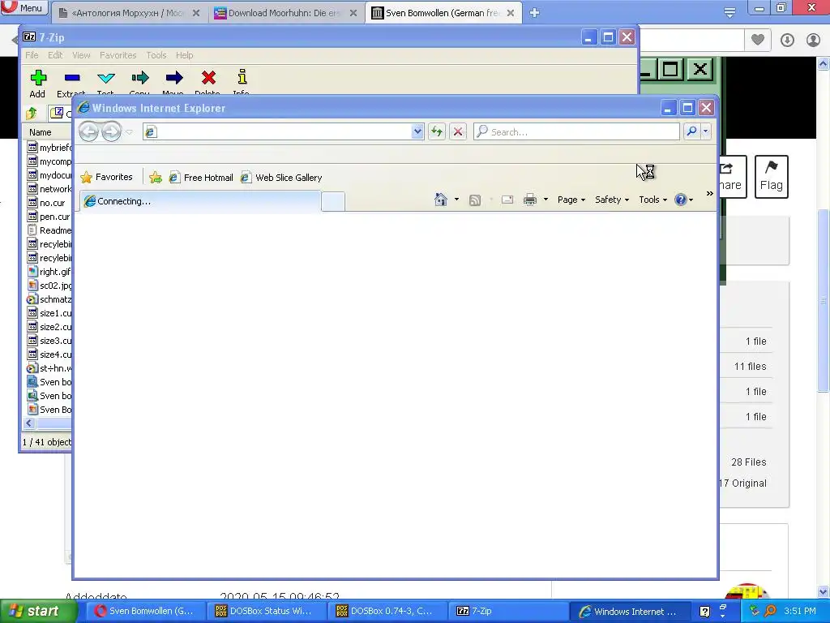Switch to DOSBox 0.74-3 taskbar button
This screenshot has height=623, width=830.
point(388,611)
